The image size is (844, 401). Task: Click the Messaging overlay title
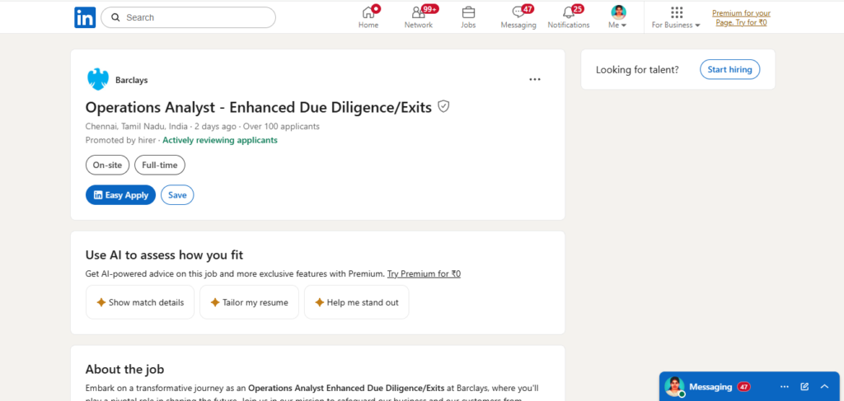[x=710, y=386]
